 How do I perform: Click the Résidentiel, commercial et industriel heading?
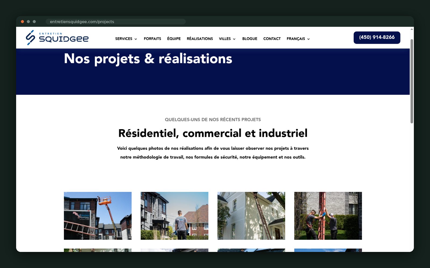(x=213, y=133)
